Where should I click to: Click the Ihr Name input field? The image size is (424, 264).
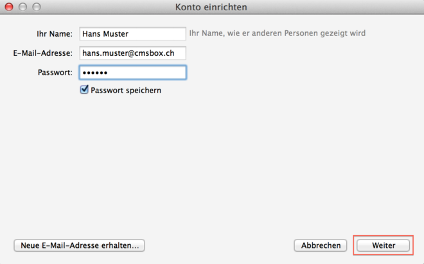[x=132, y=33]
